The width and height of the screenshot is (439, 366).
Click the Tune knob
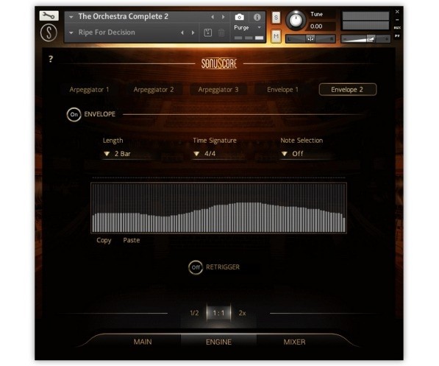pos(296,20)
